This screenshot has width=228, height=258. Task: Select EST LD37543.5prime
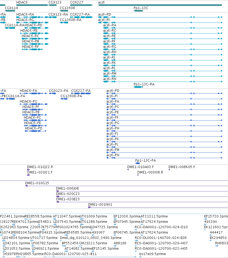pos(66,222)
